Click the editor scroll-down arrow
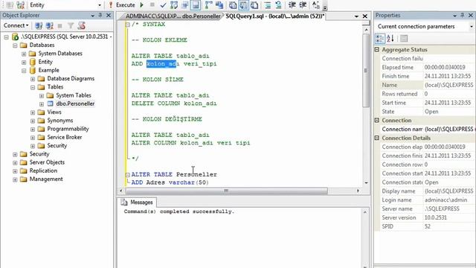The image size is (476, 268). [x=366, y=182]
